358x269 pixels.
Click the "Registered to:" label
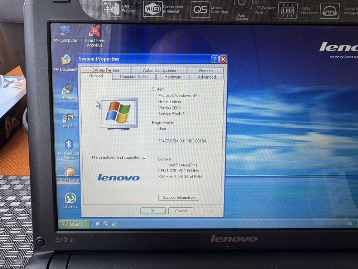click(164, 123)
